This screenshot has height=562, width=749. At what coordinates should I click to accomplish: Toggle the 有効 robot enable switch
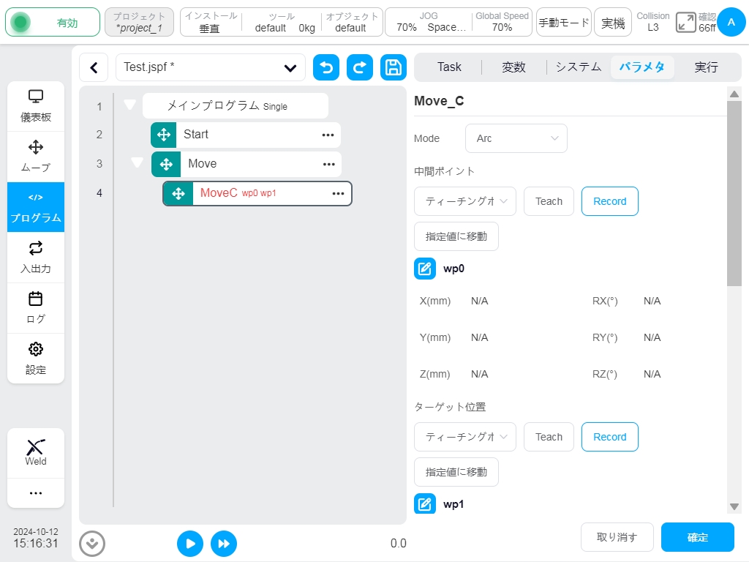click(x=53, y=23)
